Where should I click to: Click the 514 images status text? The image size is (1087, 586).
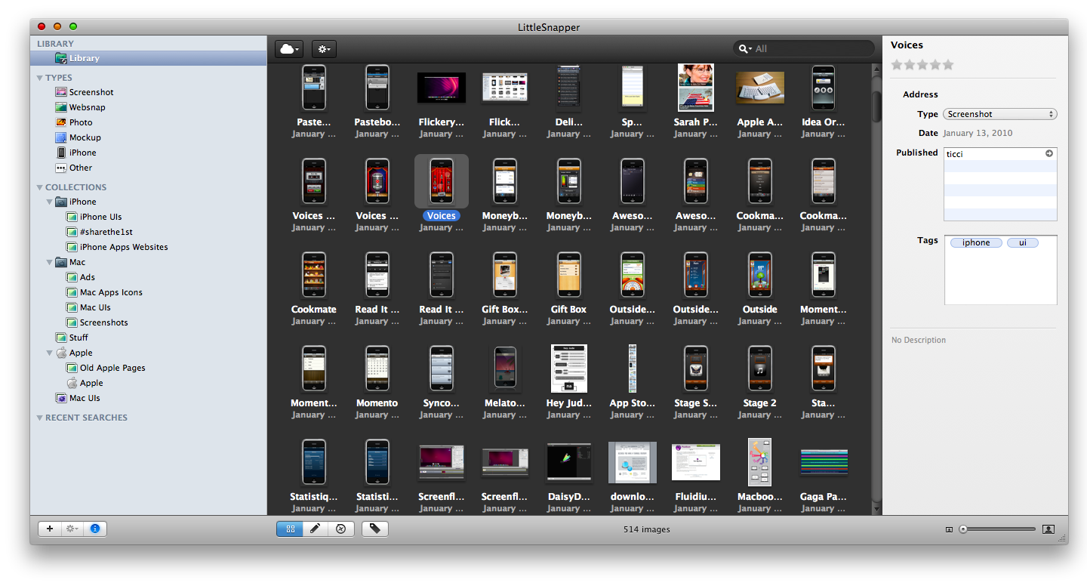646,529
